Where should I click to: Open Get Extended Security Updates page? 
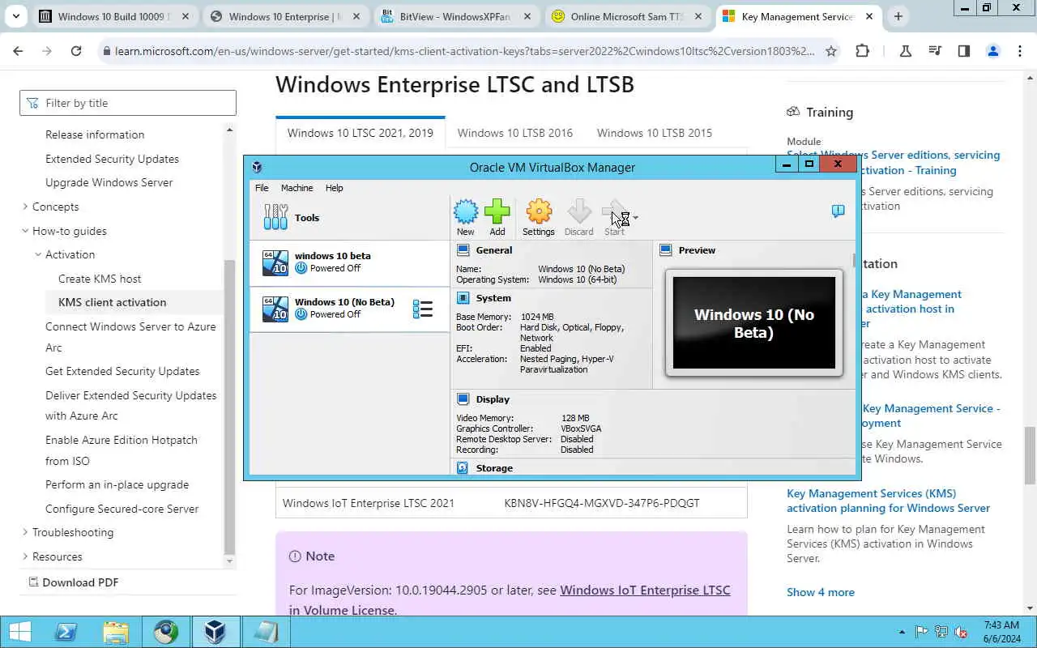coord(122,371)
